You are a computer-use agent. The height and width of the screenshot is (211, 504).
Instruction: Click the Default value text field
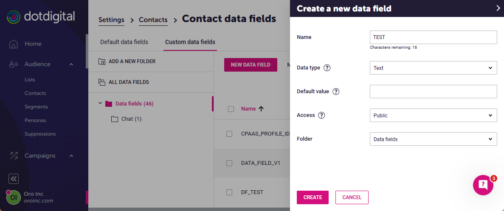[x=433, y=92]
